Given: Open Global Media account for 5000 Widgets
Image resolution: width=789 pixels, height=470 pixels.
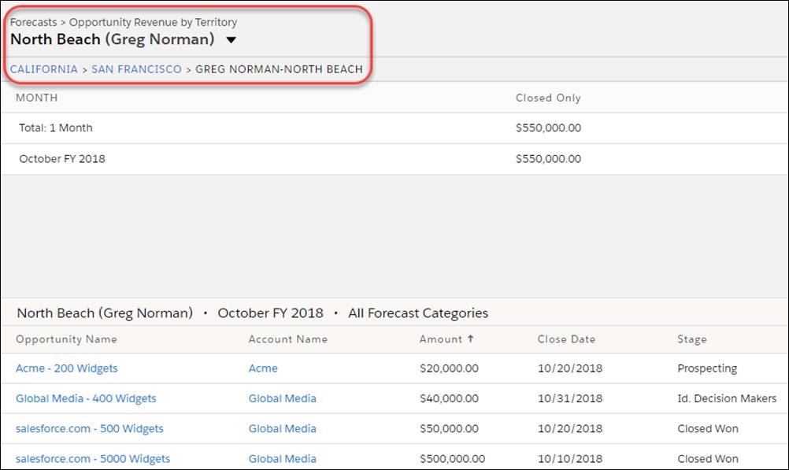Looking at the screenshot, I should click(282, 459).
